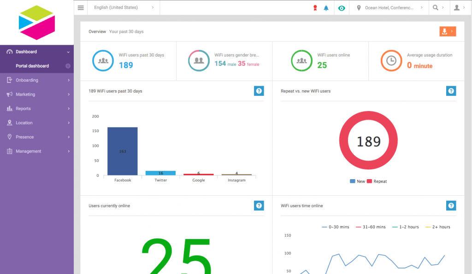Click the 0 minute duration value

coord(420,65)
